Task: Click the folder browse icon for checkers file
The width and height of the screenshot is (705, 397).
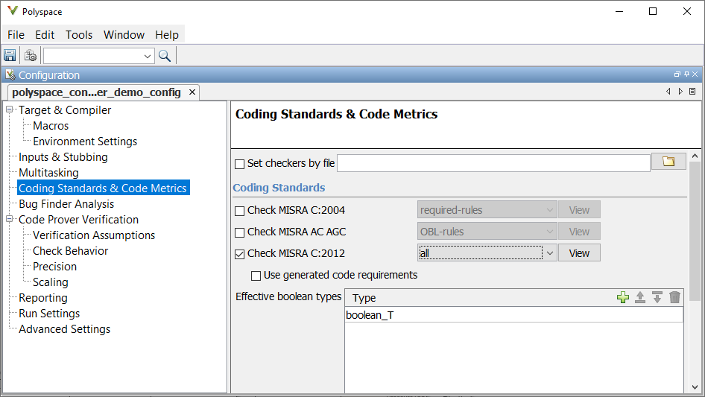Action: tap(668, 162)
